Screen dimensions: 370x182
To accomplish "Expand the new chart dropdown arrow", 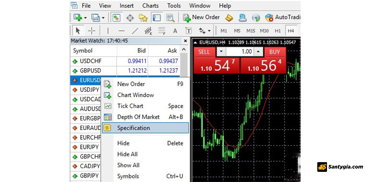I will [x=86, y=18].
